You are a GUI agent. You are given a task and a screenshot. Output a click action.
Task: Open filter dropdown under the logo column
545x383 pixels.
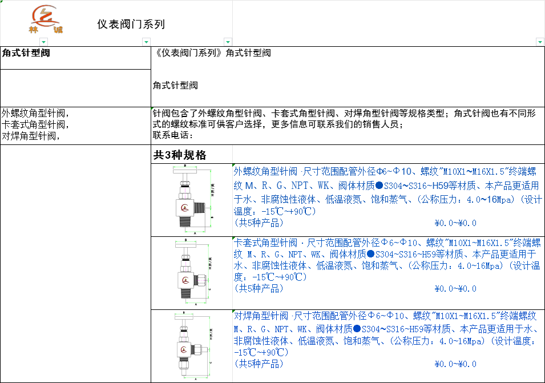tap(43, 42)
